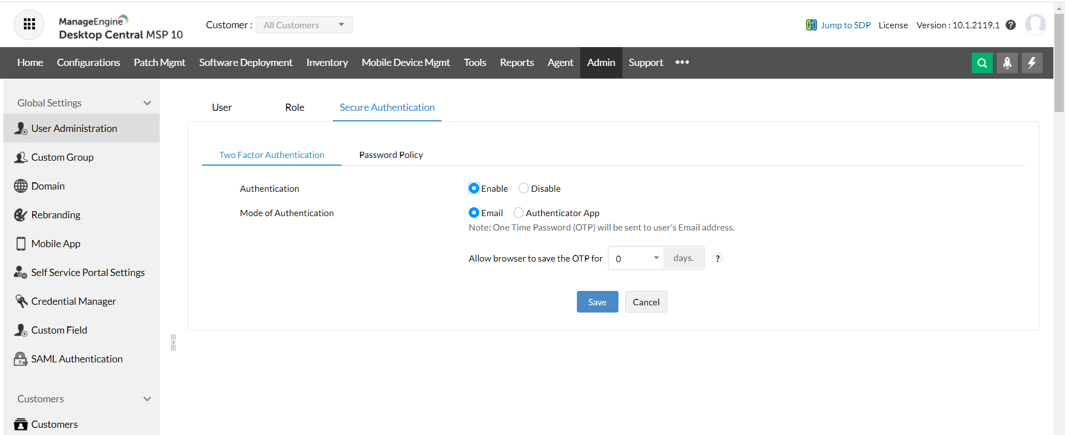Select Disable authentication radio button
The height and width of the screenshot is (435, 1065).
coord(524,188)
